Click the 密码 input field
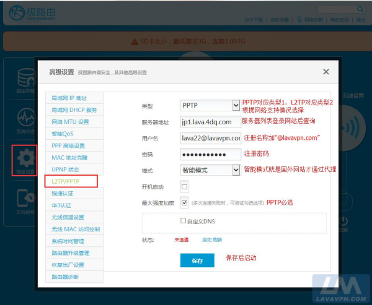Screen dimensions: 372x305 tap(211, 155)
